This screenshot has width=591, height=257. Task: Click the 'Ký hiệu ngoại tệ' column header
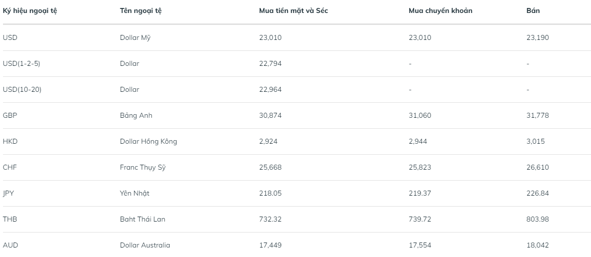(30, 11)
